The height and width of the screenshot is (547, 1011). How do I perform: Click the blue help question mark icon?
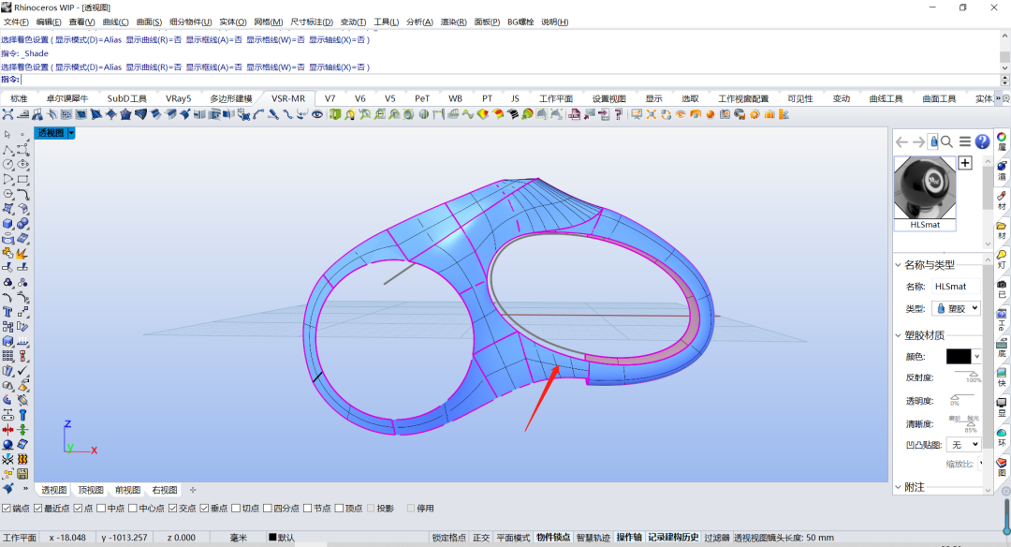[x=982, y=141]
